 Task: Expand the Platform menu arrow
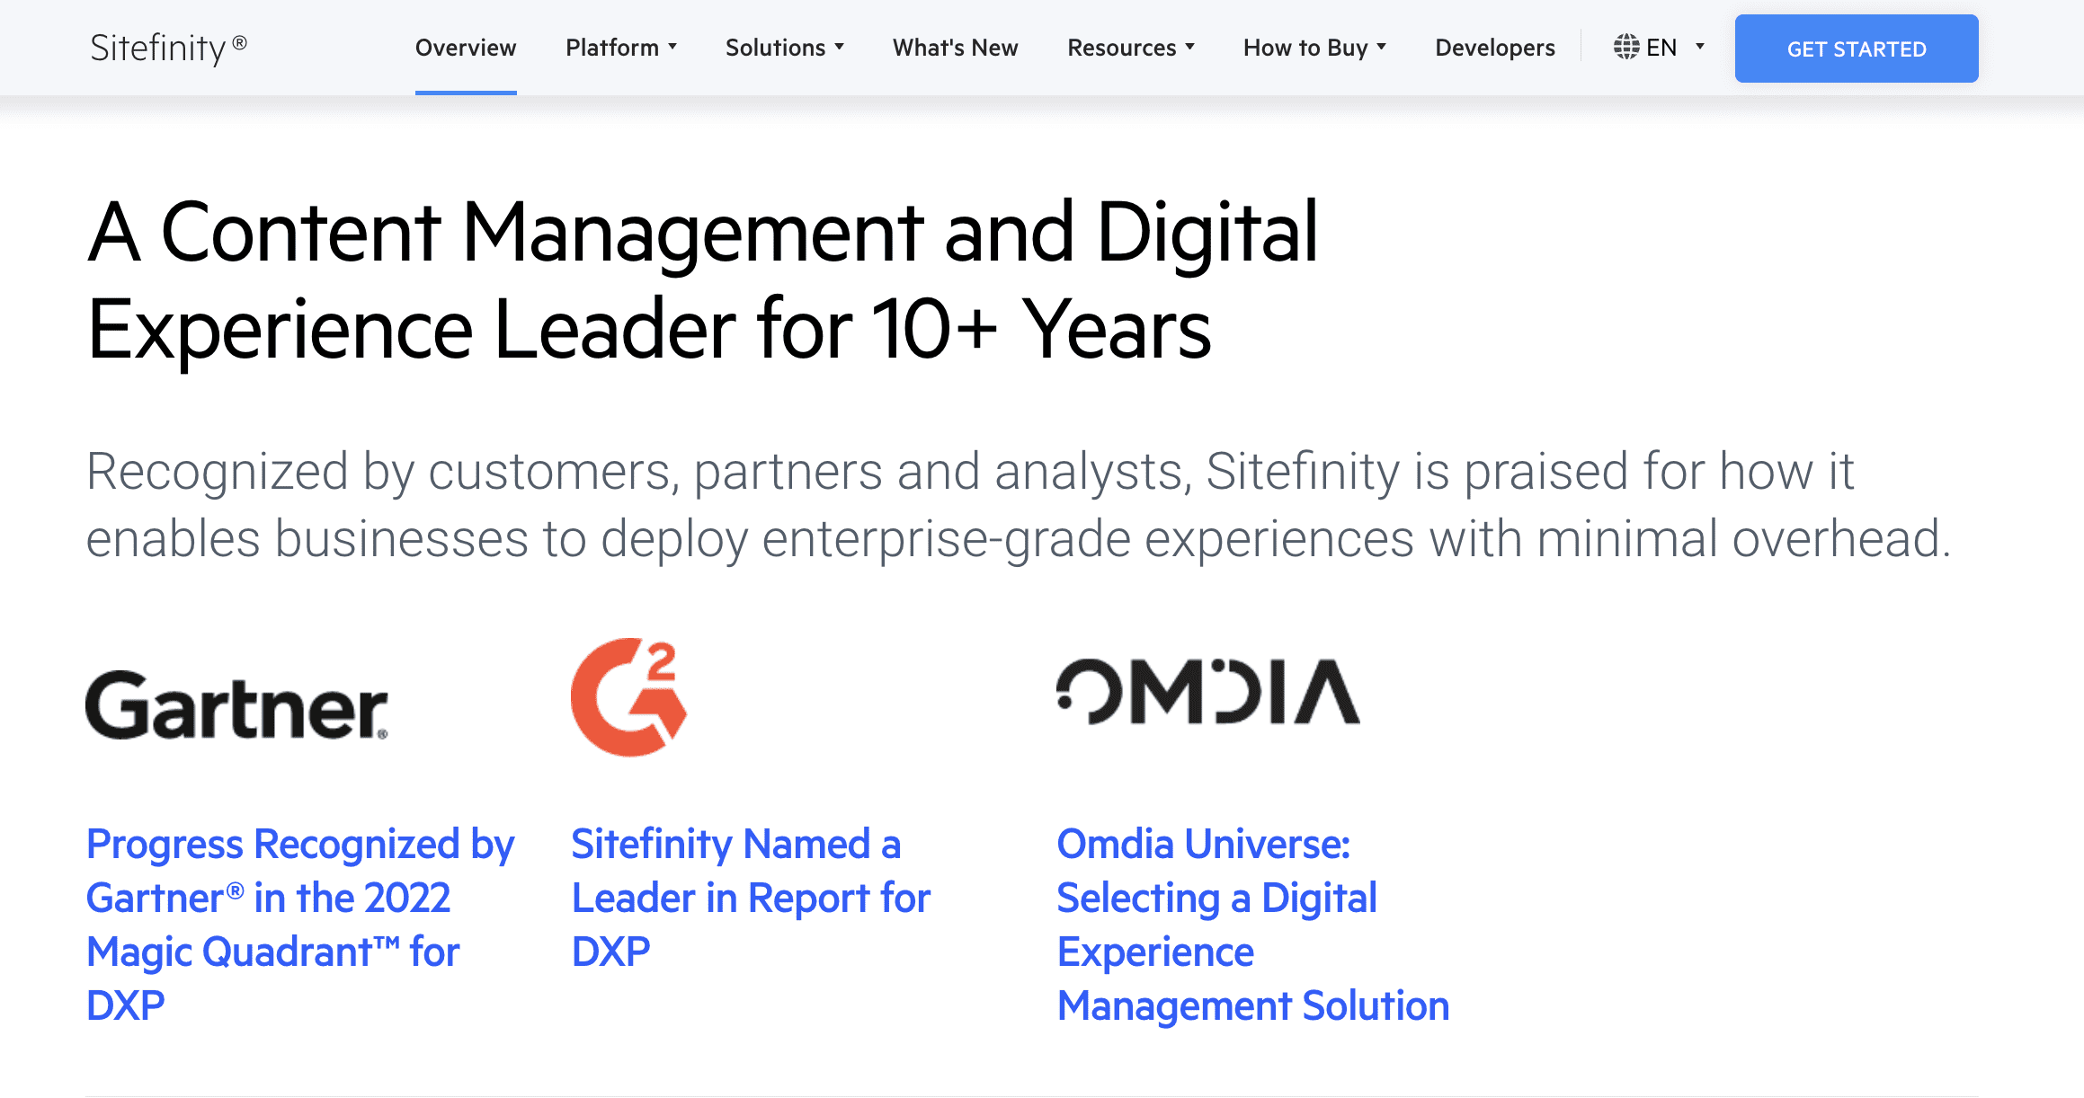[672, 47]
